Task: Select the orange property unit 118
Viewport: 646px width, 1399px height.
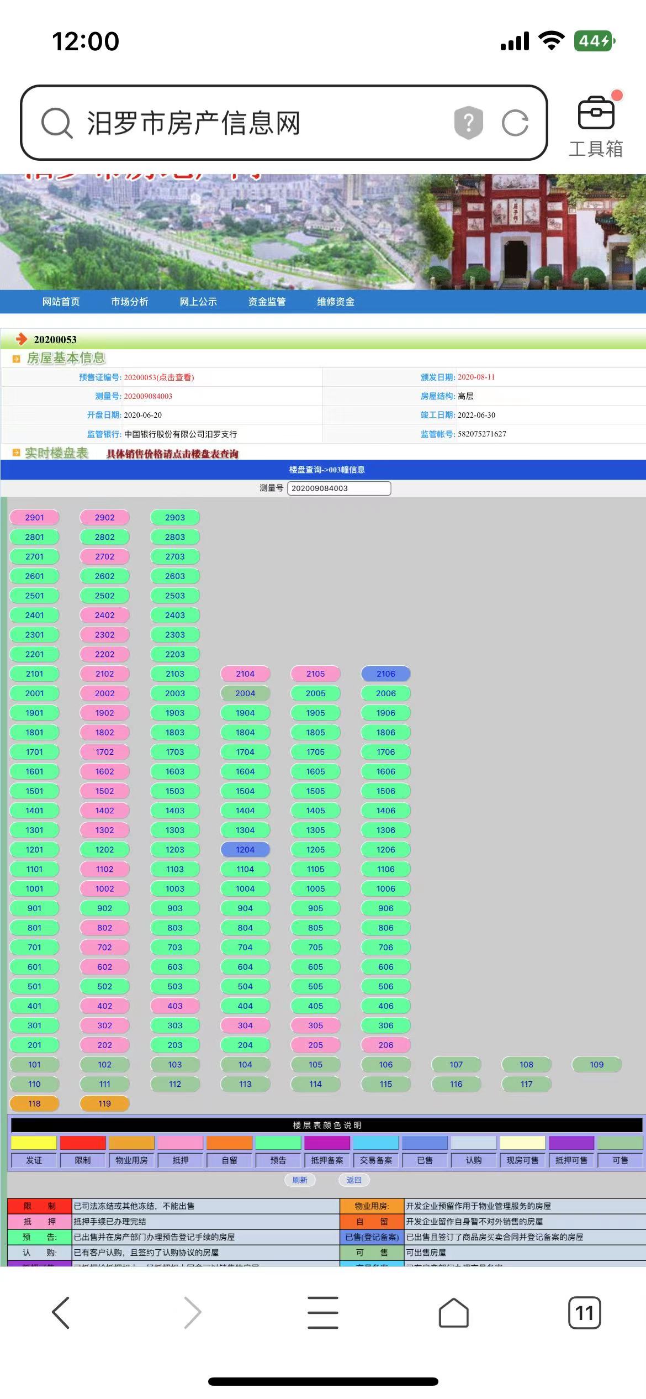Action: click(x=34, y=1103)
